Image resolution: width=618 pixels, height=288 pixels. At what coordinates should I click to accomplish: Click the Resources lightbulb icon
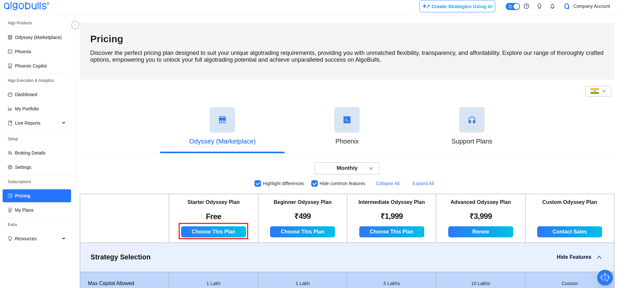[10, 239]
